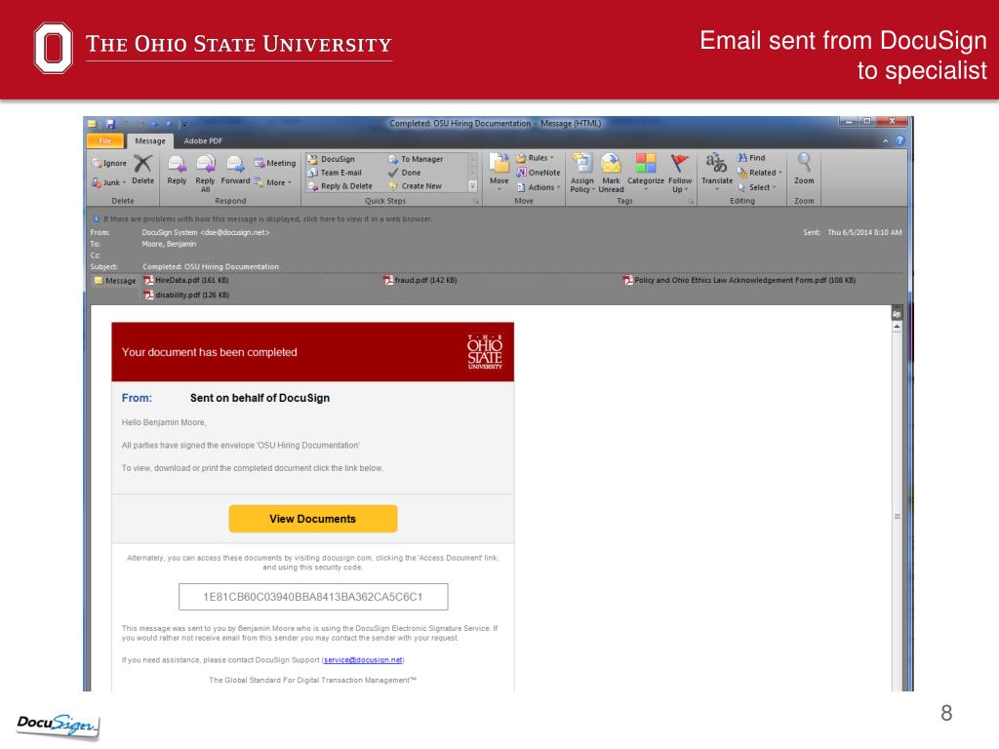This screenshot has height=749, width=999.
Task: Click the Reply All icon
Action: 205,165
